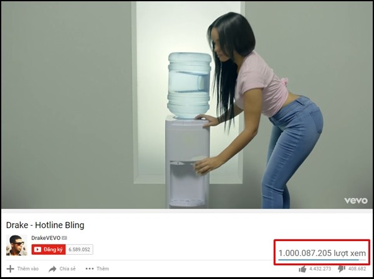Subscribe using the Đăng ký button

49,250
